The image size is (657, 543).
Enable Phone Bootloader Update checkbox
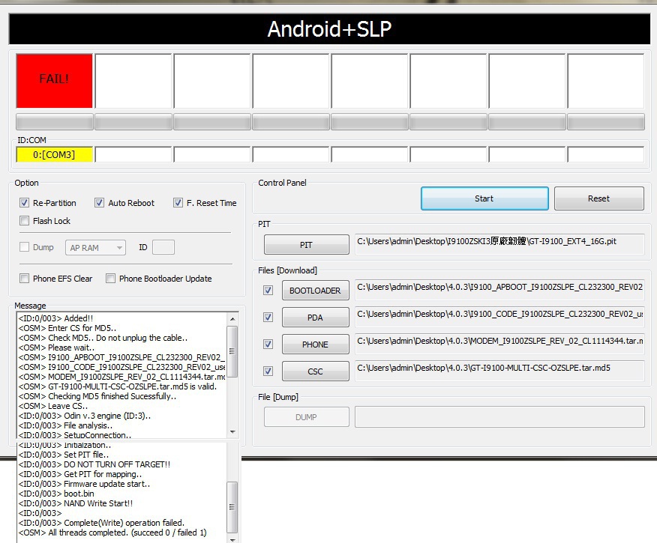click(x=110, y=278)
